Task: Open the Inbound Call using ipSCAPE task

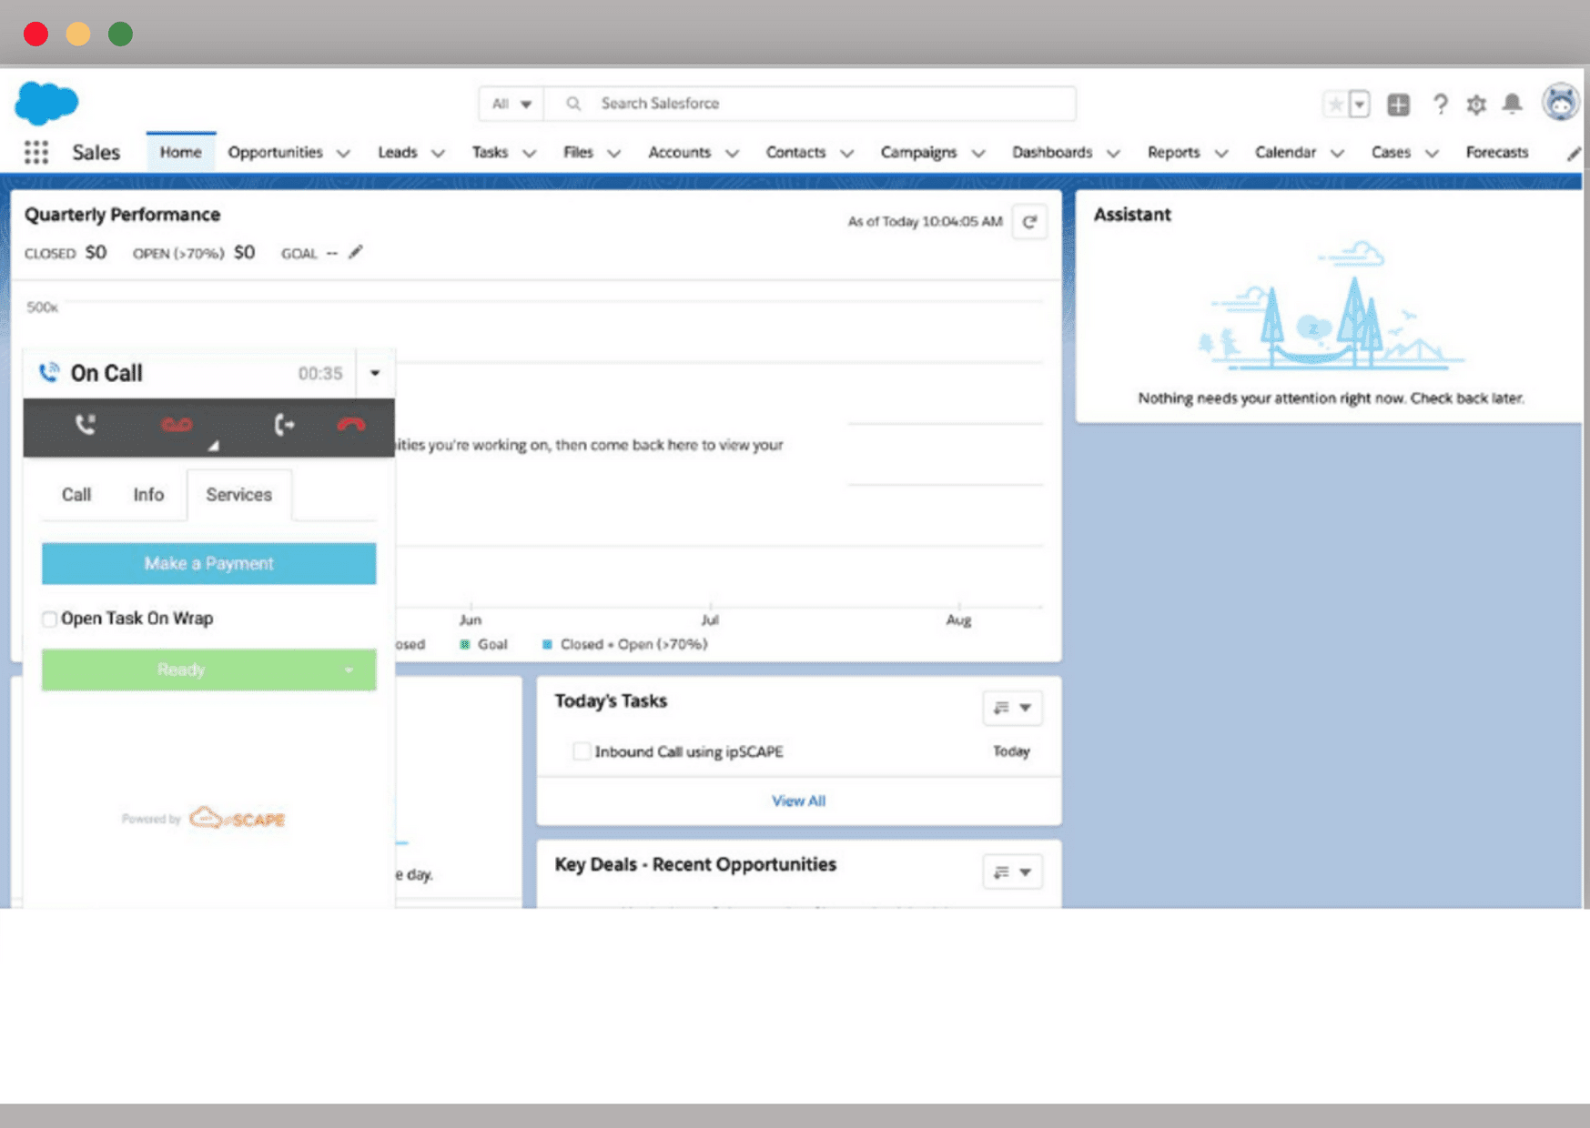Action: (x=688, y=751)
